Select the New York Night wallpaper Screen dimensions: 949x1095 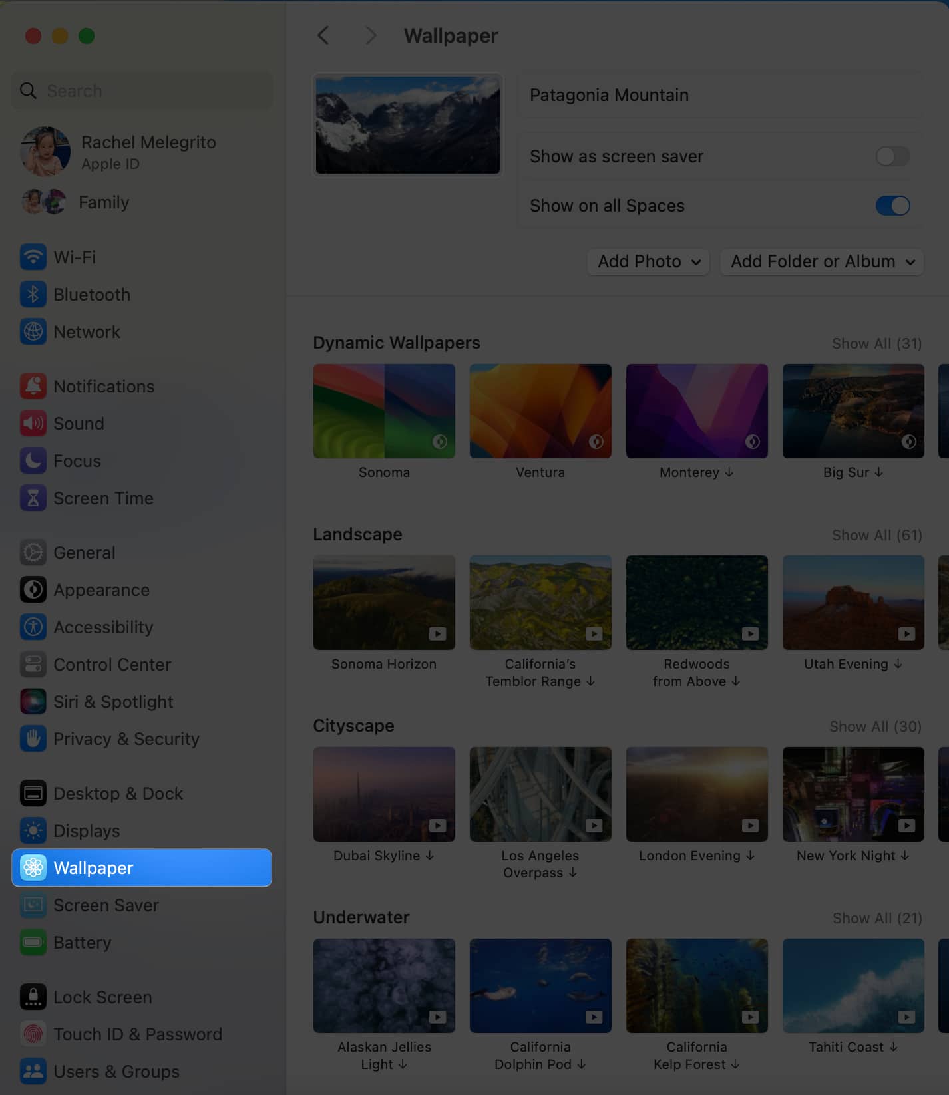pos(853,794)
